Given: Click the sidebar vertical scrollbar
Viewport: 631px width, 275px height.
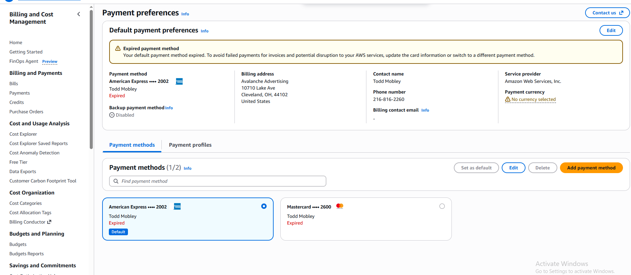Looking at the screenshot, I should click(91, 80).
